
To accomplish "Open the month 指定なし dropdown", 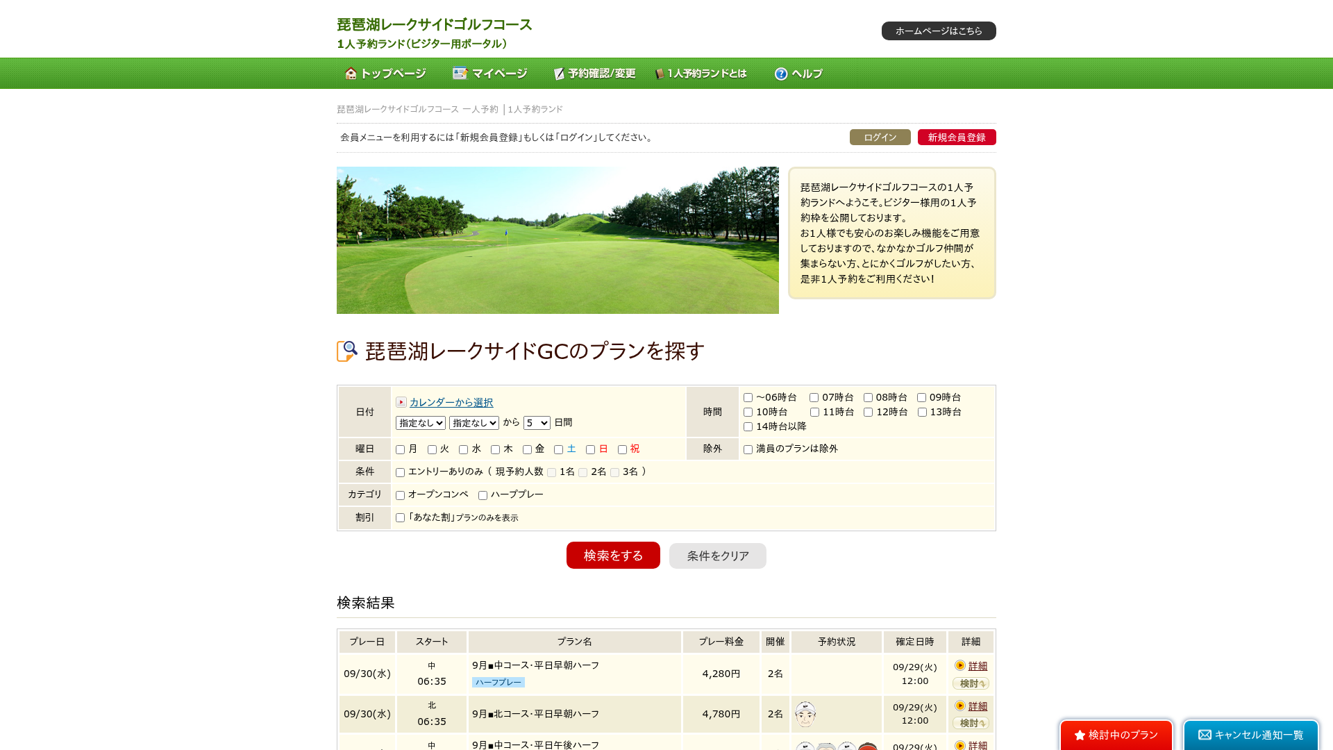I will 421,423.
